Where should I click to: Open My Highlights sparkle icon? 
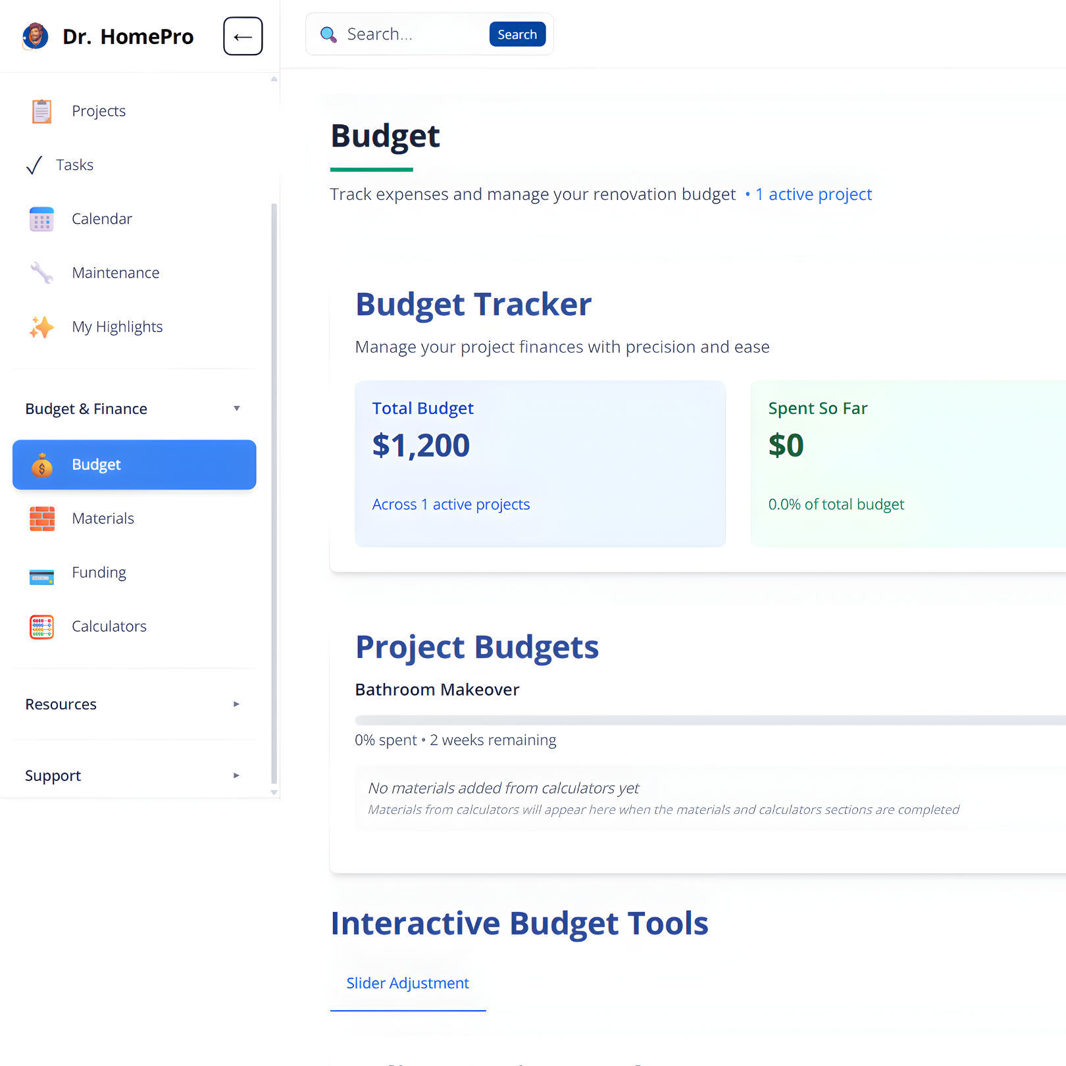coord(41,327)
